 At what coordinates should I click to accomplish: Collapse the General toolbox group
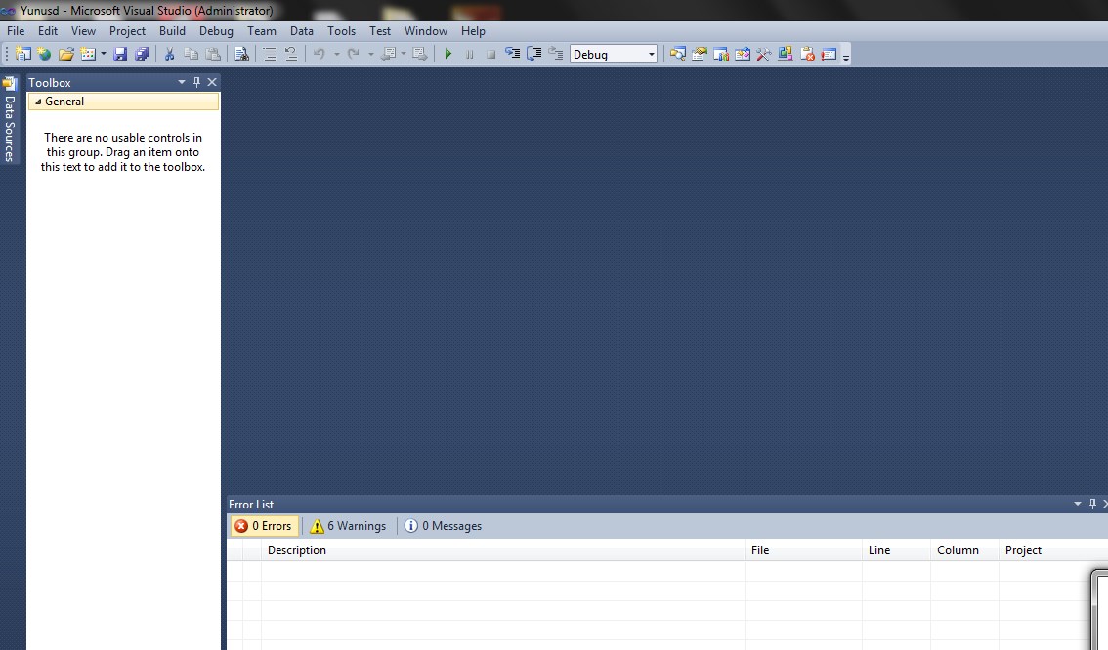tap(38, 102)
